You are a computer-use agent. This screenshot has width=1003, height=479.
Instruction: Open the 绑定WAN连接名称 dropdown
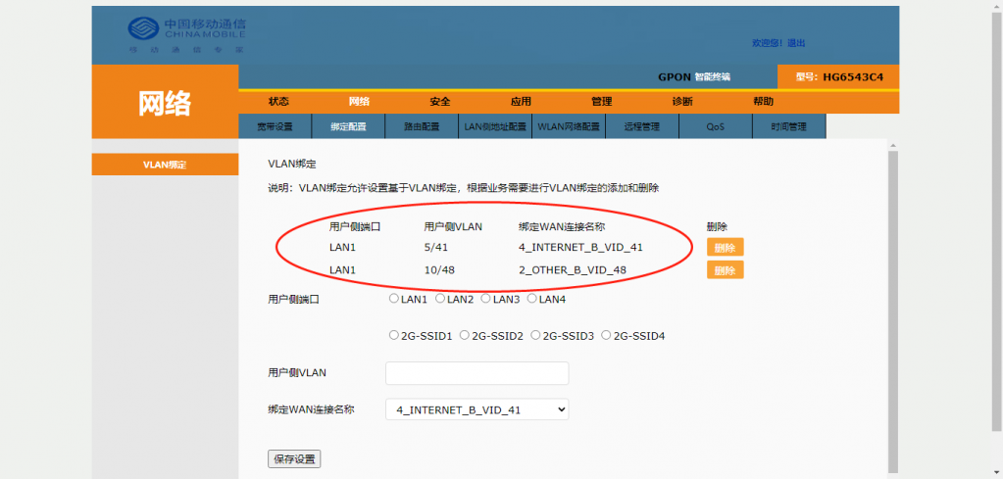(476, 409)
